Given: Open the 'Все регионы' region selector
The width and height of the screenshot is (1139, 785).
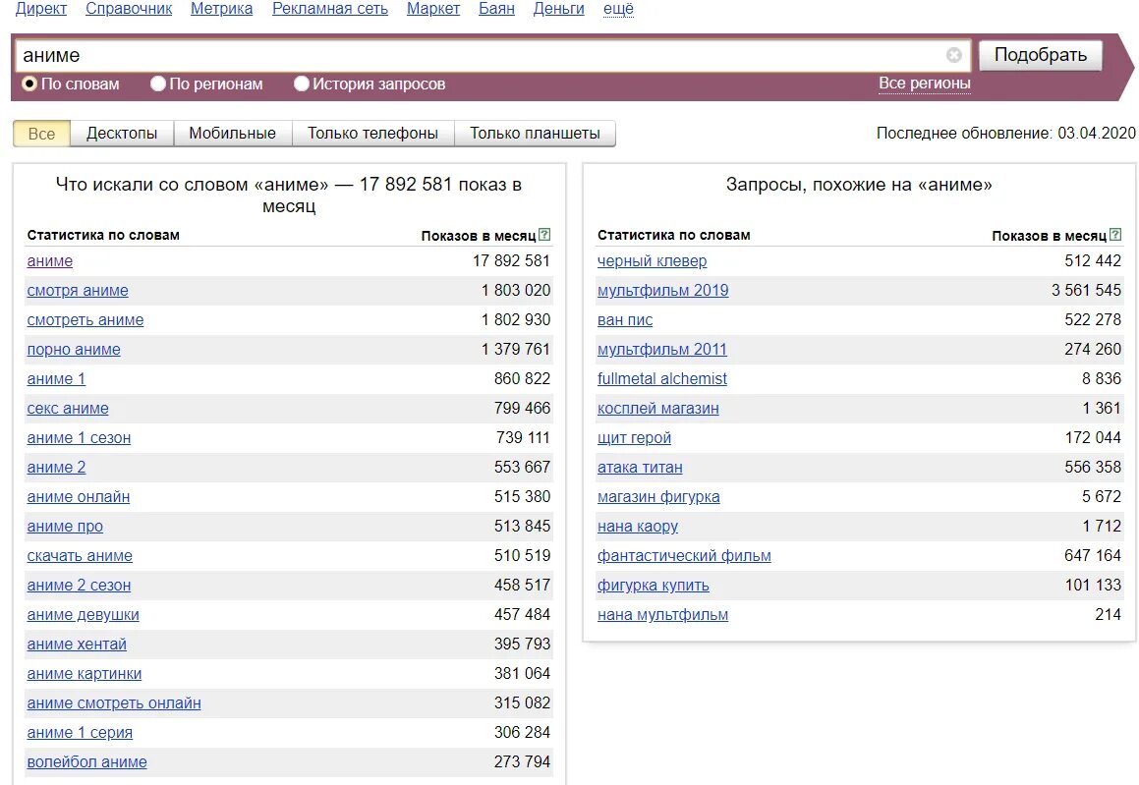Looking at the screenshot, I should (924, 84).
